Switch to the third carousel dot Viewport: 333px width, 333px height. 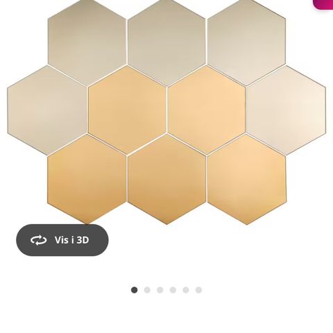pyautogui.click(x=160, y=290)
